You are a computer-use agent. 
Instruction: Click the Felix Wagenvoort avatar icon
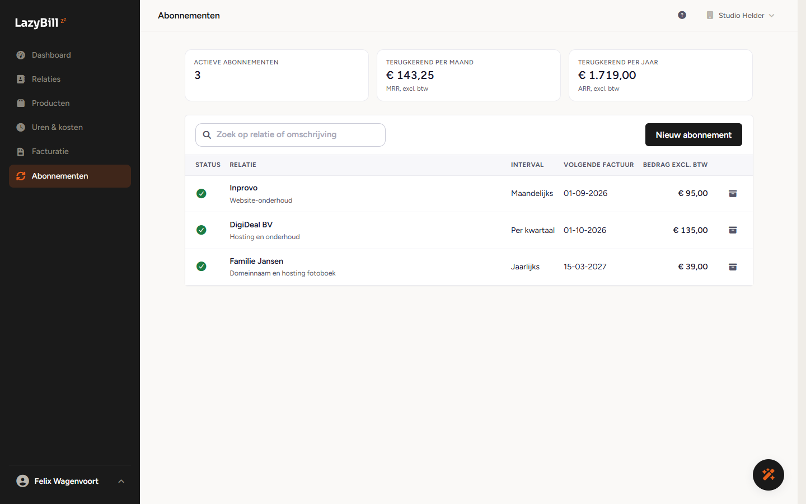pyautogui.click(x=22, y=481)
